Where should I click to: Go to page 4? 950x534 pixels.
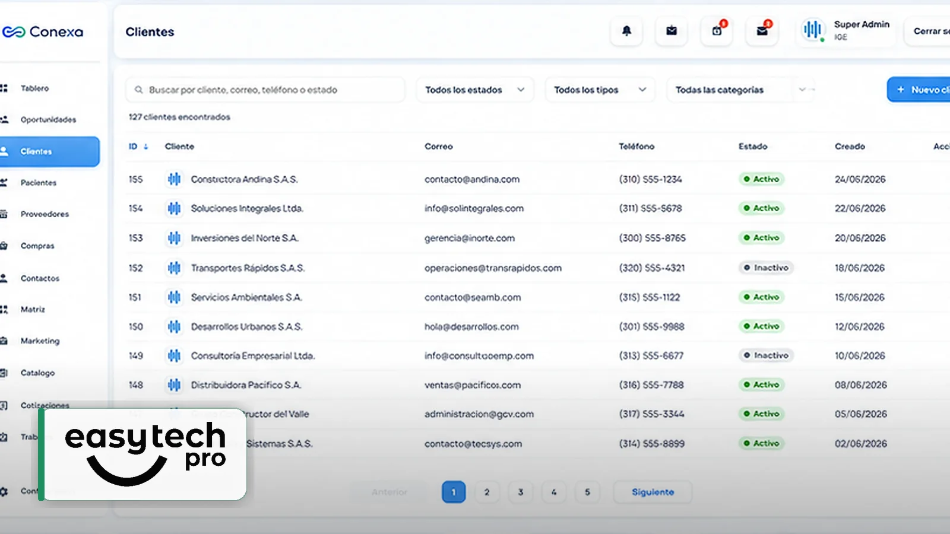coord(554,492)
